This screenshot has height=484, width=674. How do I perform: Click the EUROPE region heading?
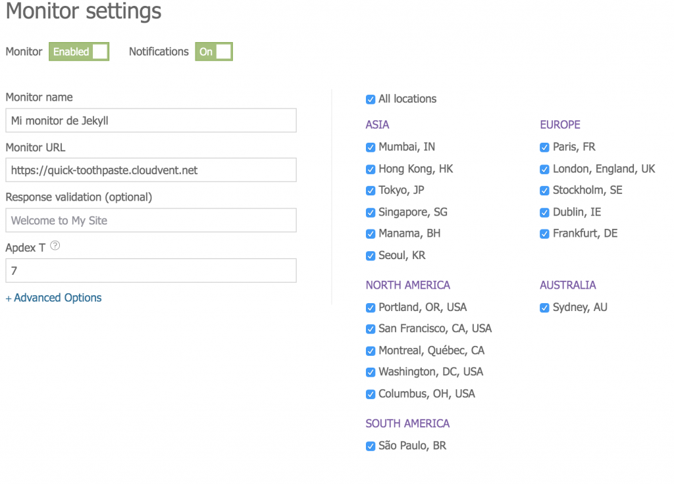coord(560,124)
